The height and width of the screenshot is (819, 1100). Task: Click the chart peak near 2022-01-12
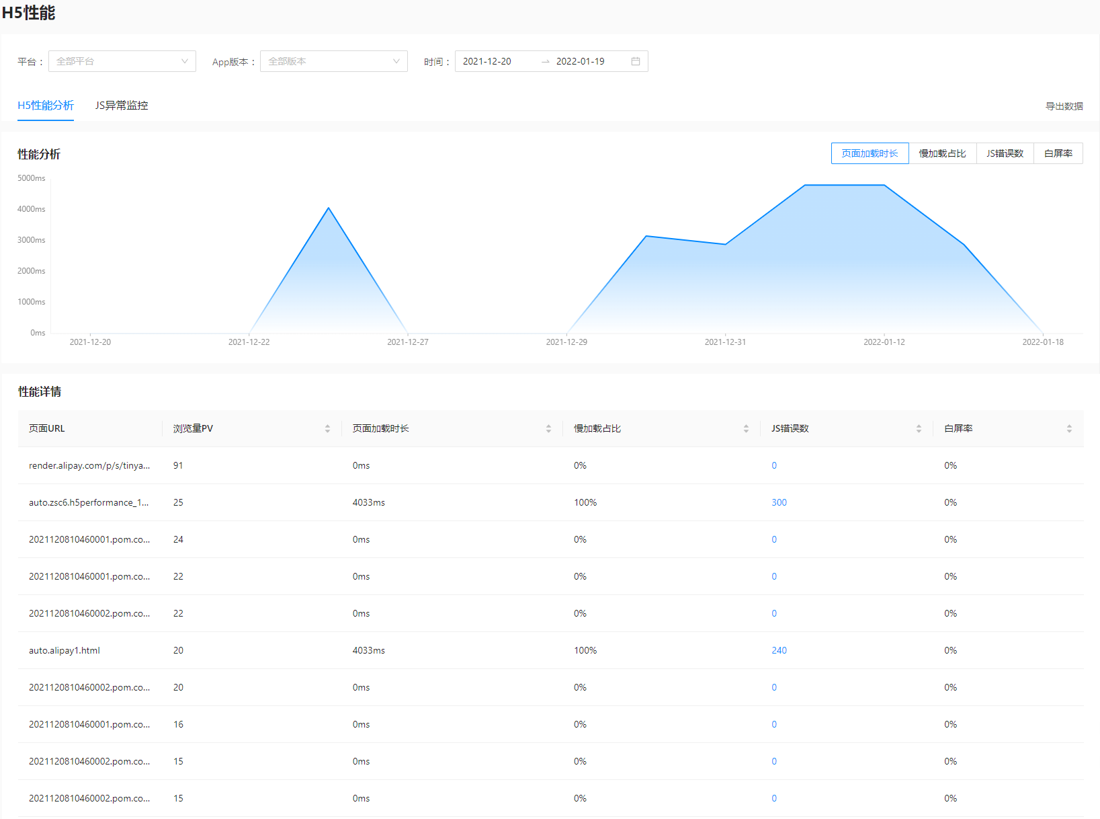pyautogui.click(x=884, y=185)
